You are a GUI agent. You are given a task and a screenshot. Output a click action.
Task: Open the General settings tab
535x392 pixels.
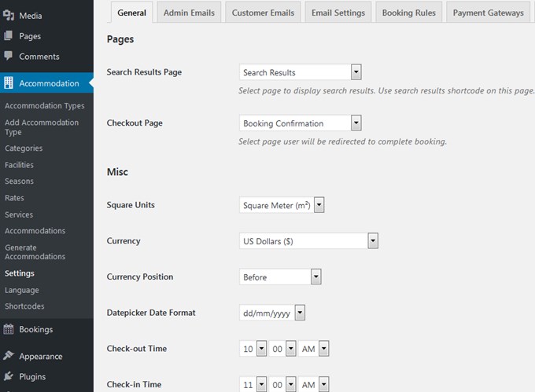(131, 13)
